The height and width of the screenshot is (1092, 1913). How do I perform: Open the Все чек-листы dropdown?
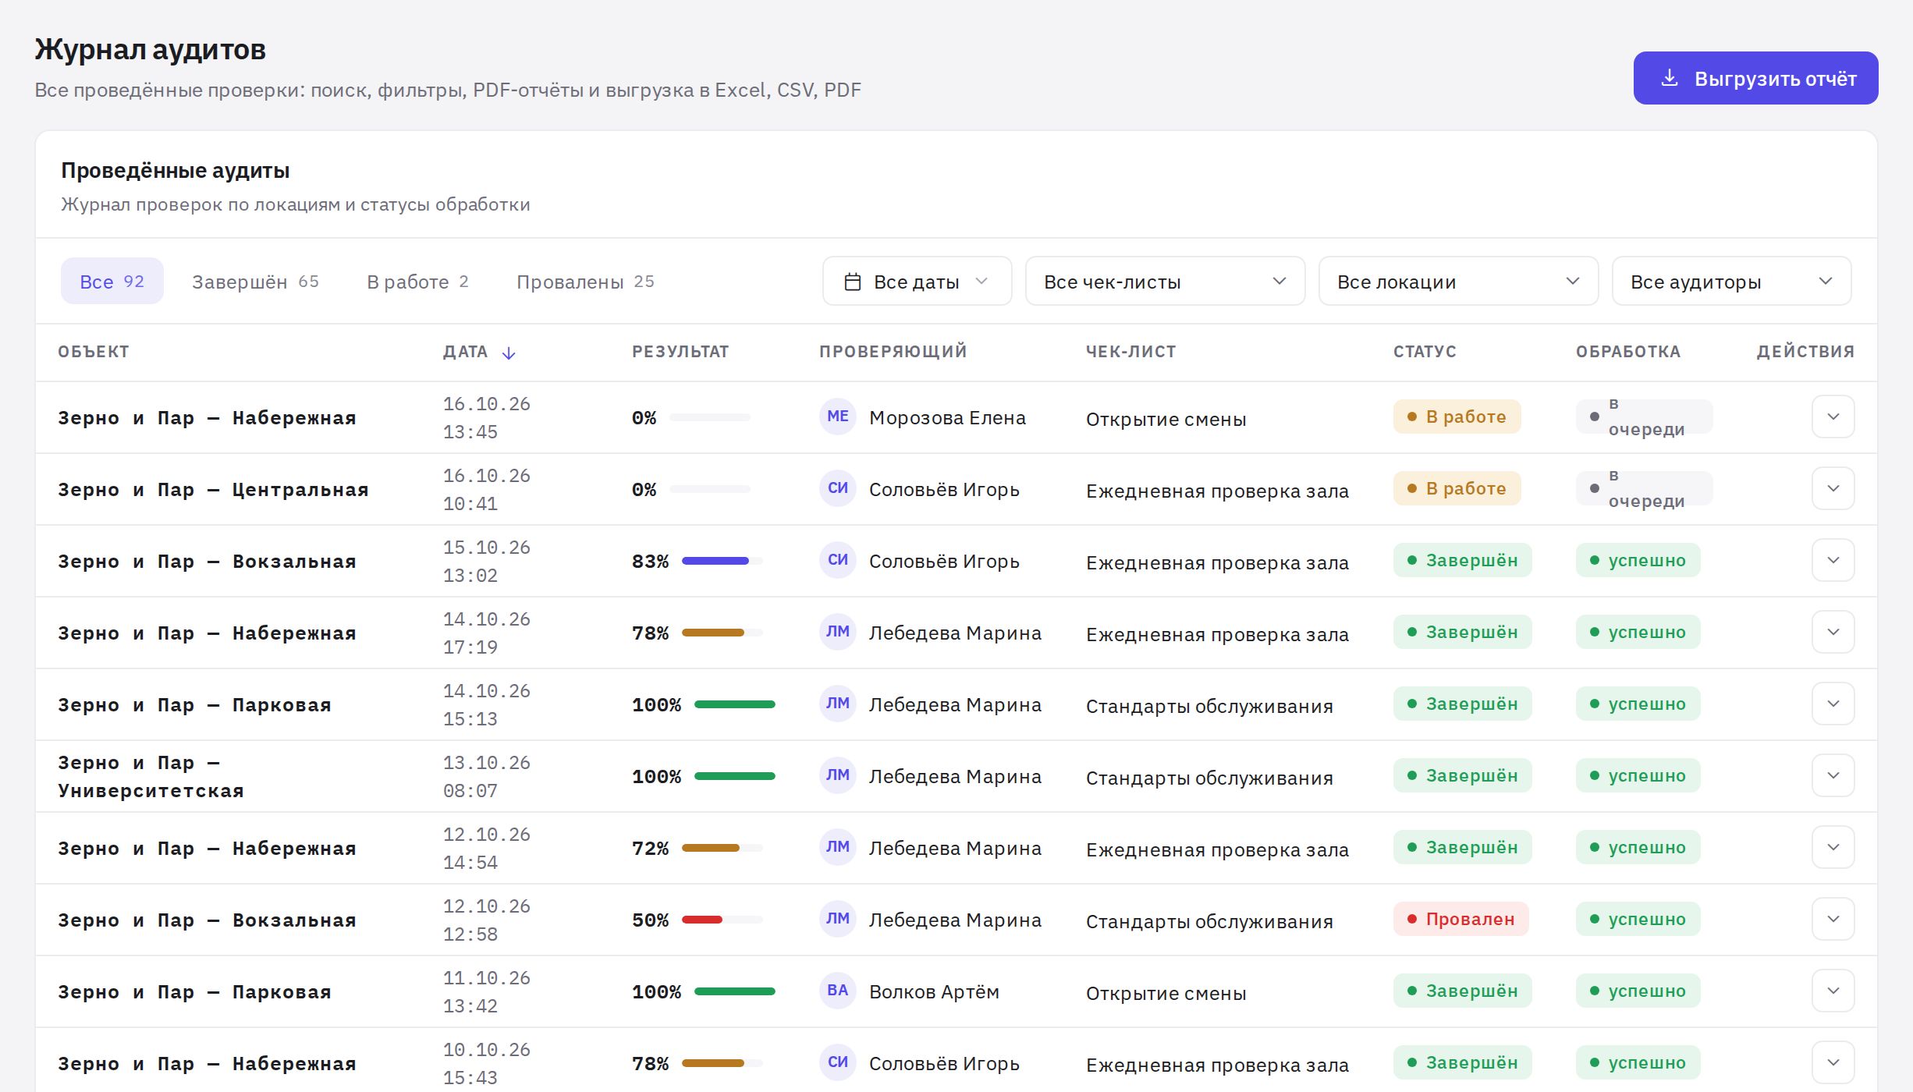point(1165,281)
